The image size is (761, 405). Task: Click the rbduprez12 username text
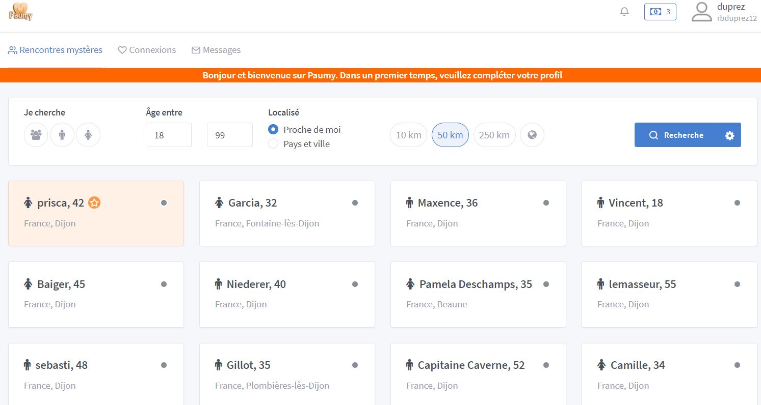[x=737, y=18]
